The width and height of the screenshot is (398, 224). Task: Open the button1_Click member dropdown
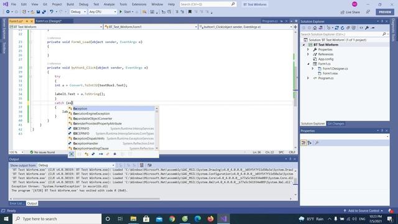point(246,27)
